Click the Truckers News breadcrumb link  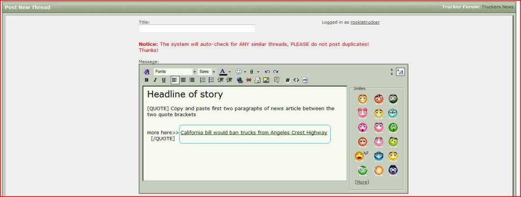click(498, 7)
